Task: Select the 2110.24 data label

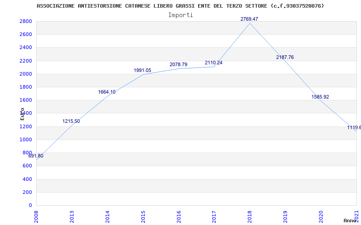Action: [x=213, y=63]
